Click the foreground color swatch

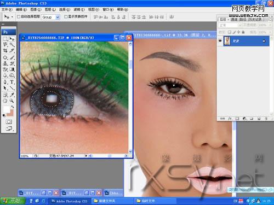6,109
